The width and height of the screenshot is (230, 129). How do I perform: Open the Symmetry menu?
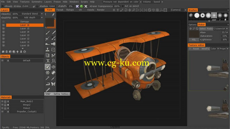(x=37, y=2)
